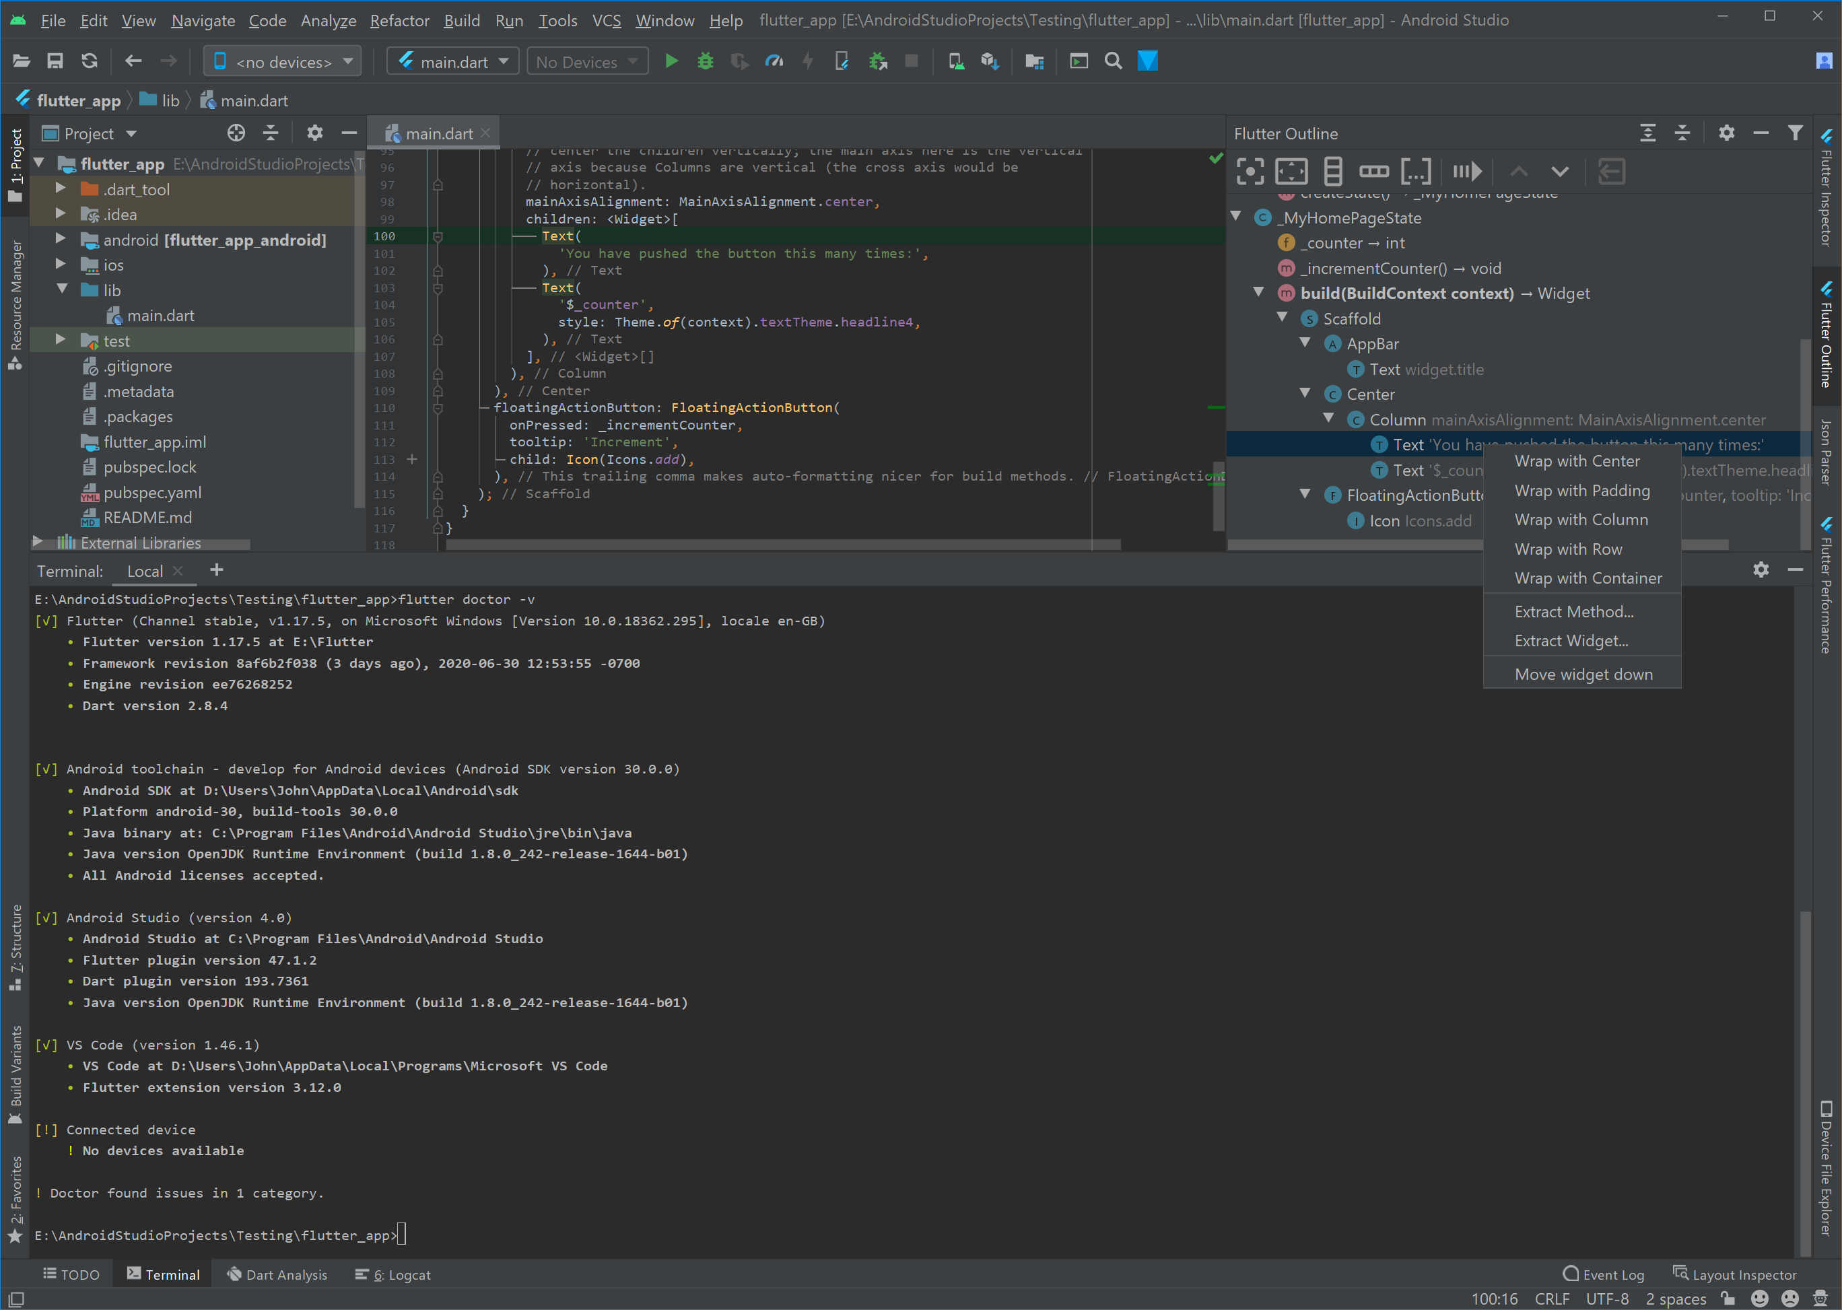Click Move widget down chevron in outline toolbar
Image resolution: width=1842 pixels, height=1310 pixels.
tap(1560, 171)
